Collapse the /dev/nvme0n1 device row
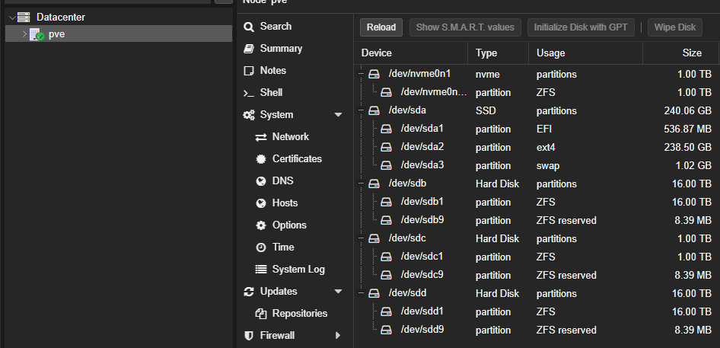The height and width of the screenshot is (348, 720). click(x=361, y=74)
